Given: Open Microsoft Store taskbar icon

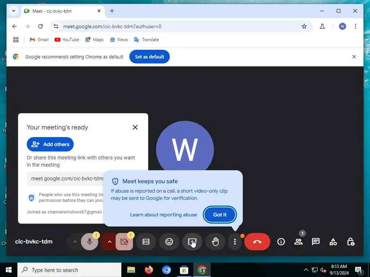Looking at the screenshot, I should pos(184,270).
